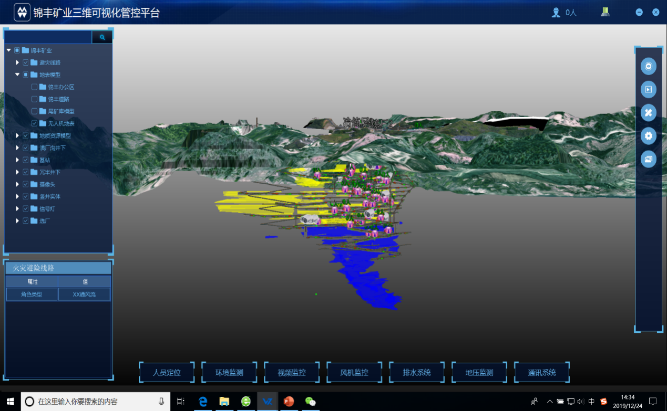
Task: Open the 人员定位 module tab
Action: coord(167,373)
